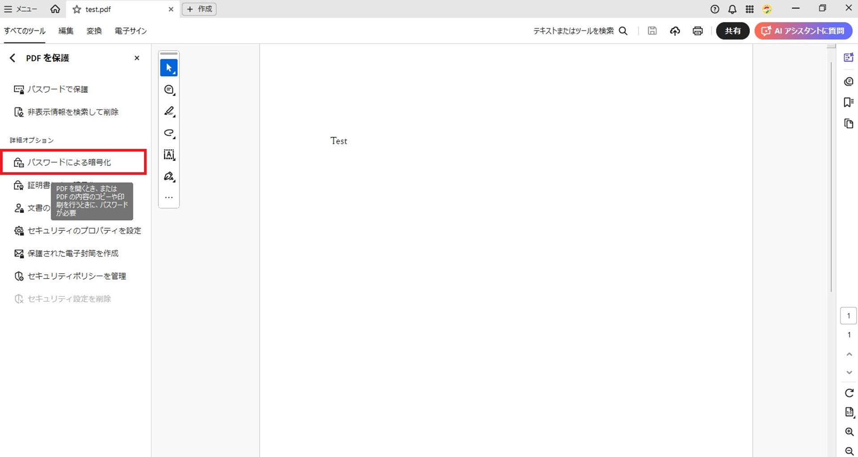Viewport: 858px width, 457px height.
Task: Open the notifications bell
Action: coord(732,9)
